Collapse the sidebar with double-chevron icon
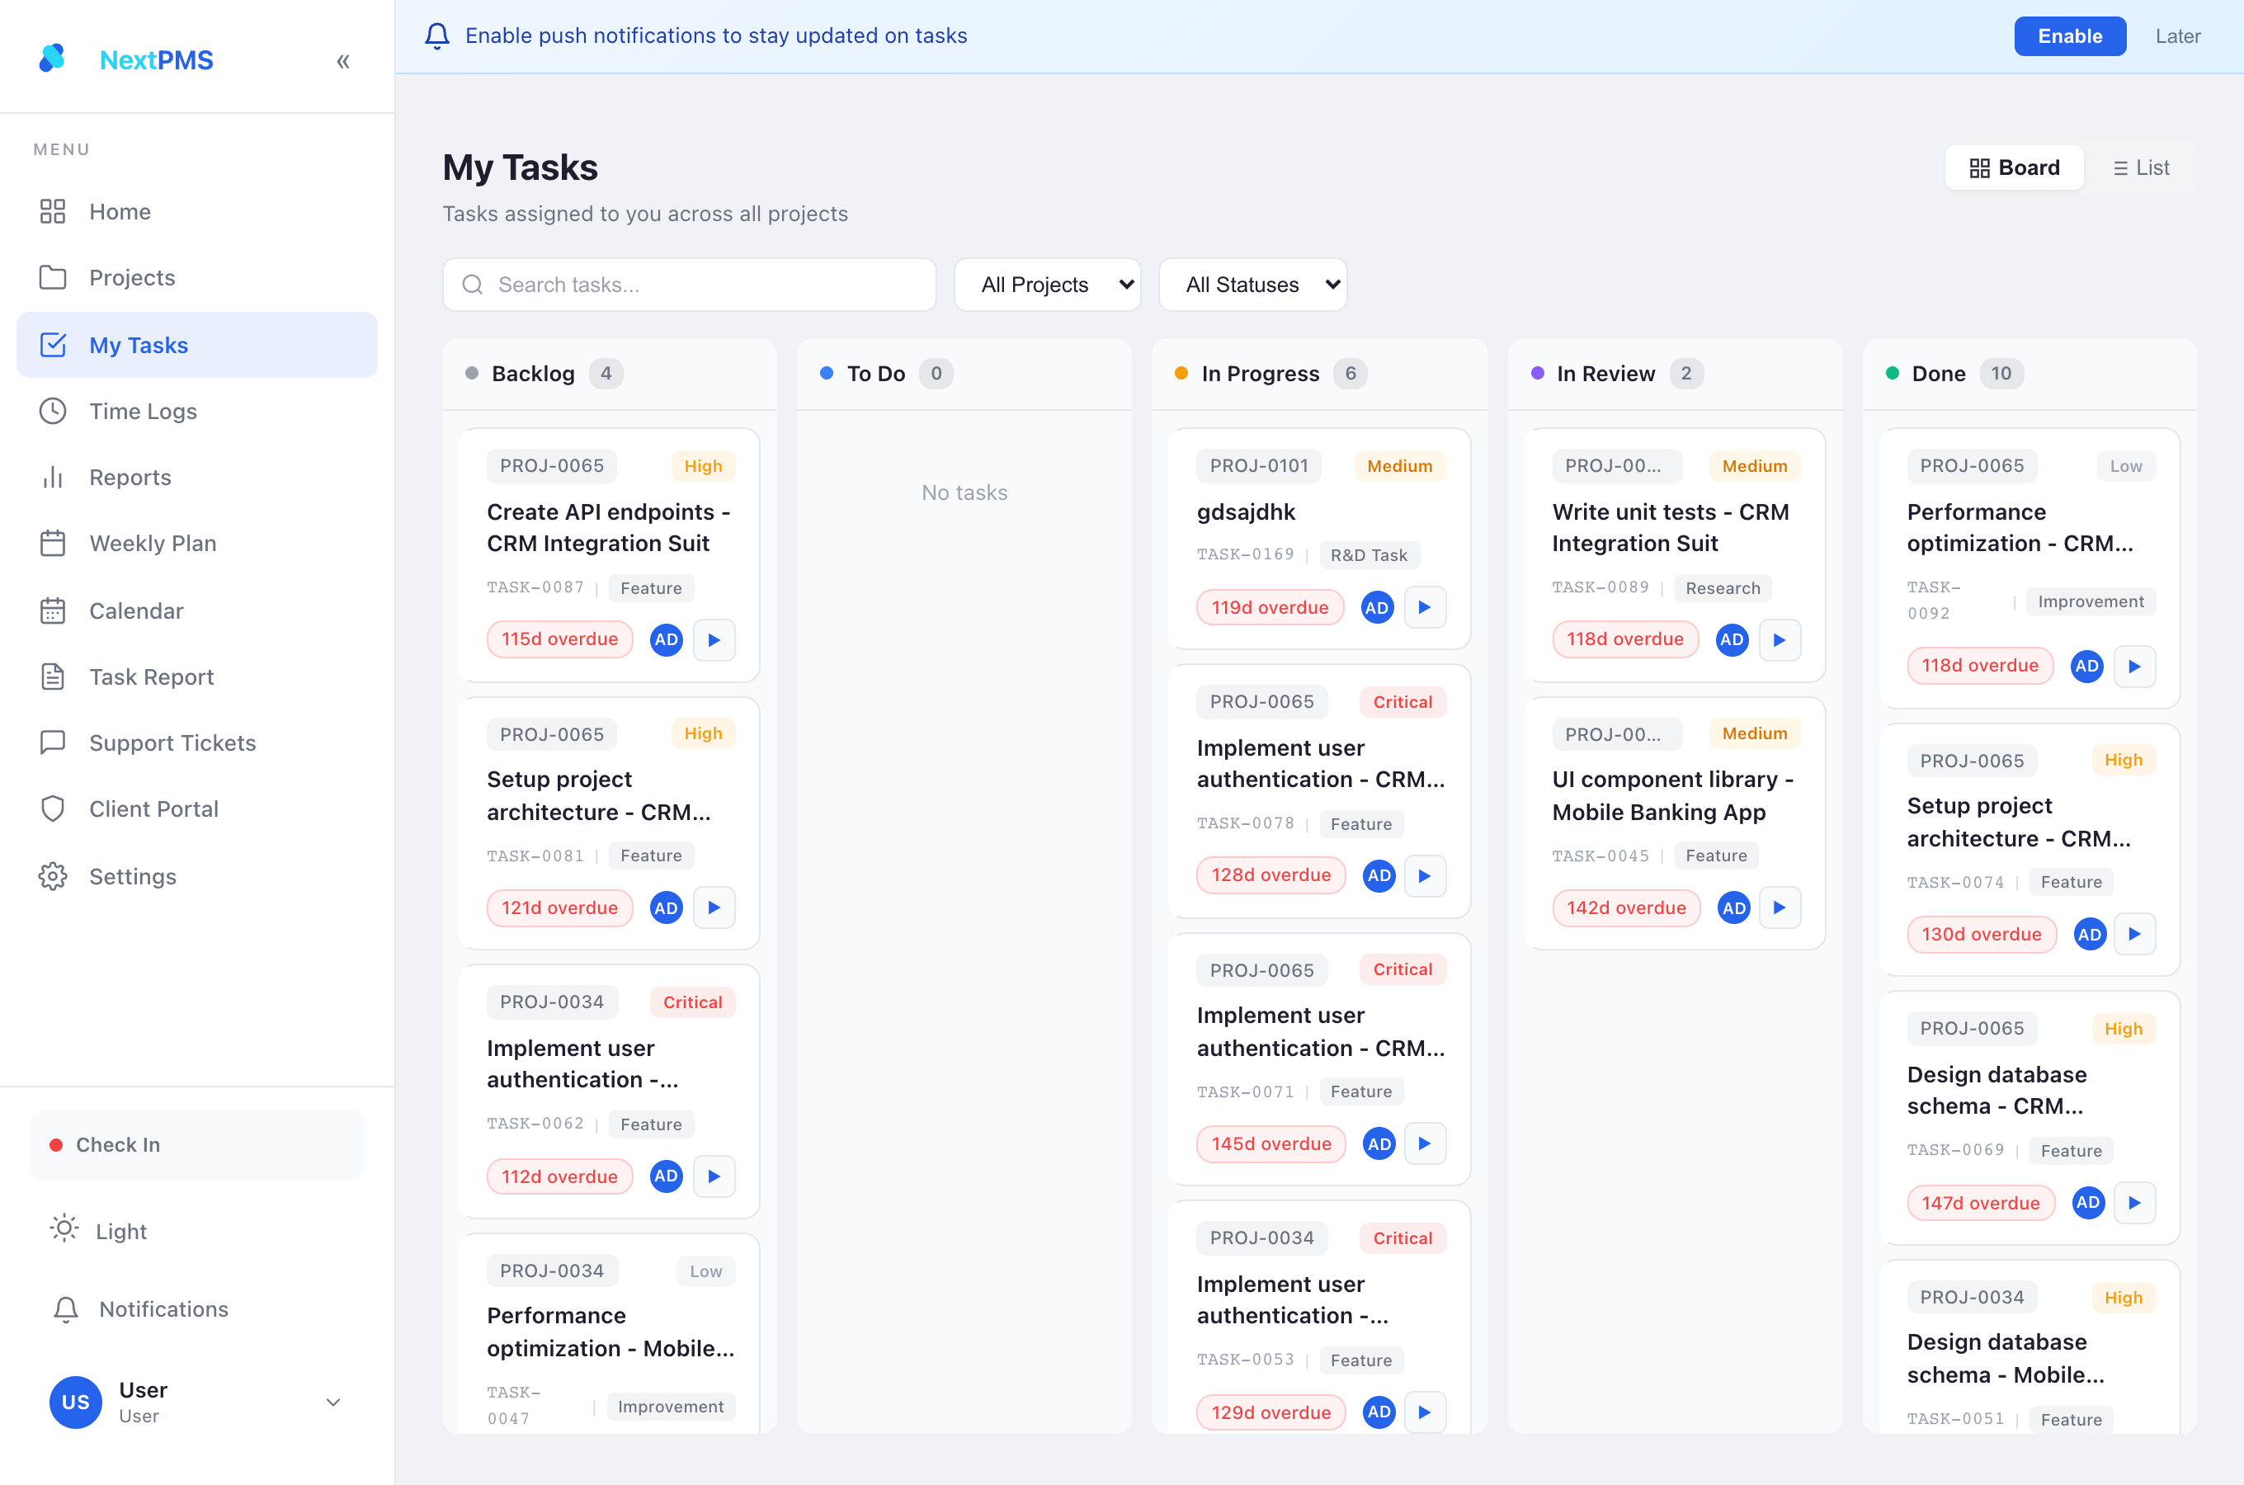 pos(342,62)
